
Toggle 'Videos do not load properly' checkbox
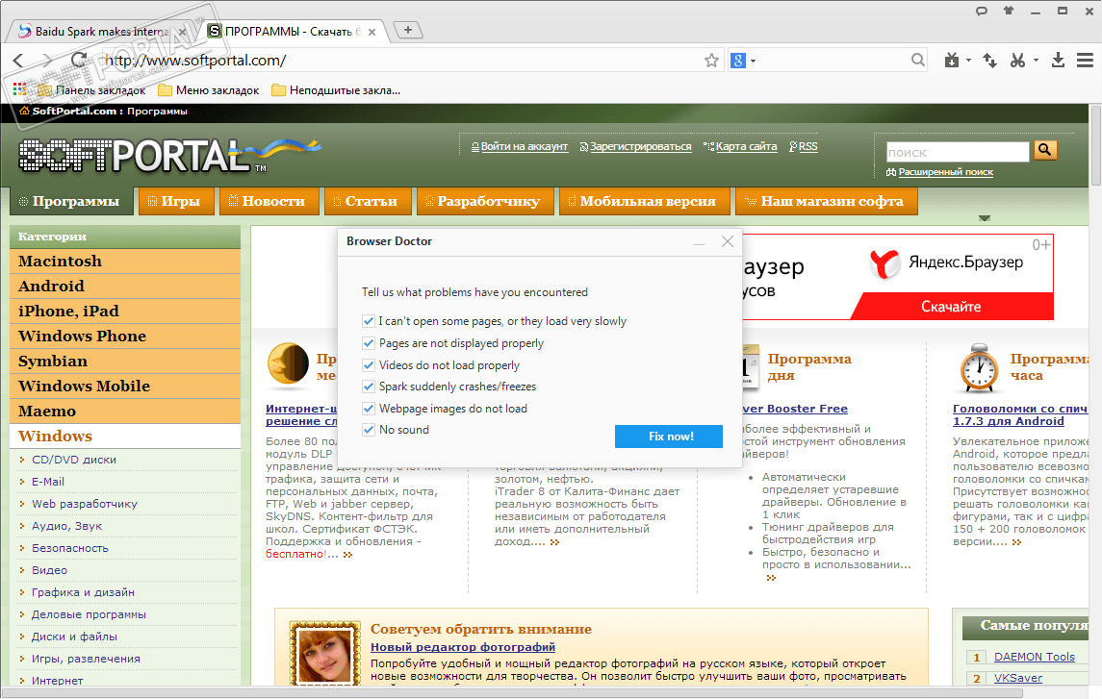(x=369, y=365)
